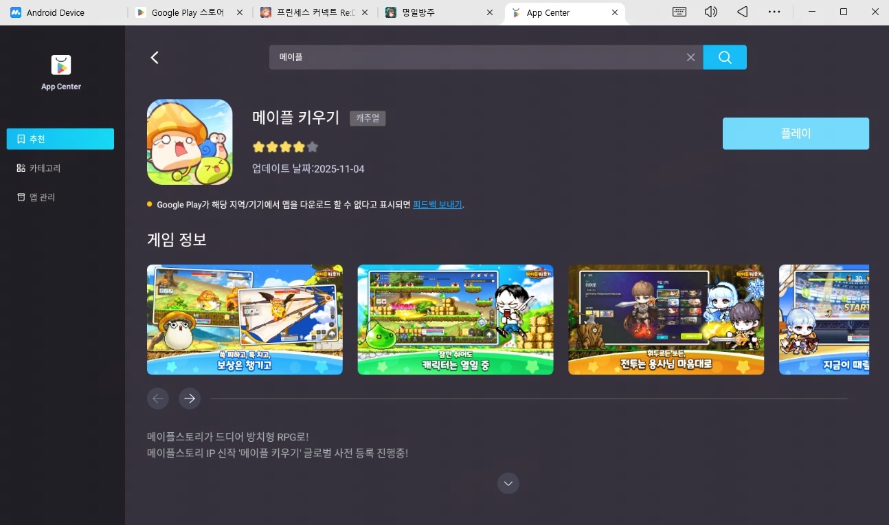
Task: Show next screenshots with right arrow
Action: click(190, 399)
